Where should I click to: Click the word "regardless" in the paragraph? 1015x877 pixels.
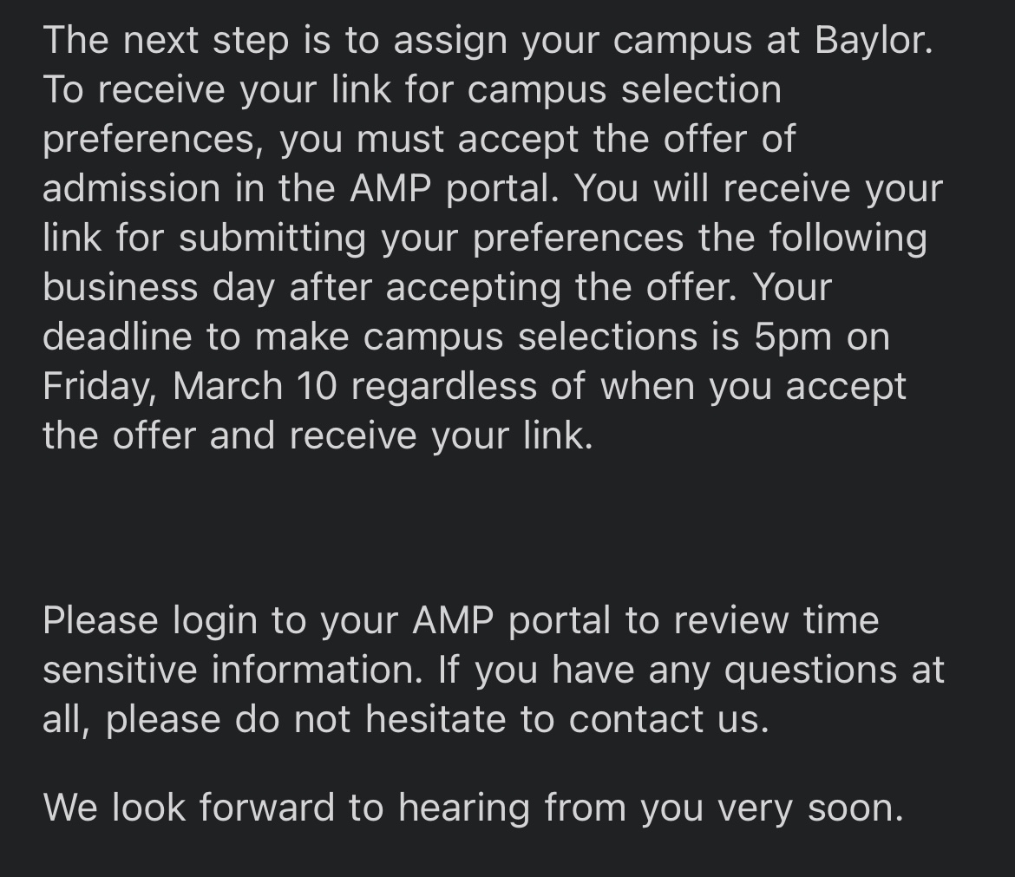tap(443, 386)
